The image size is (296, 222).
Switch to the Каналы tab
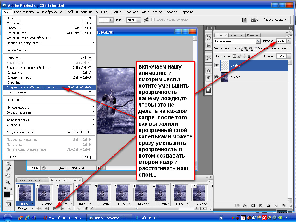pyautogui.click(x=253, y=35)
